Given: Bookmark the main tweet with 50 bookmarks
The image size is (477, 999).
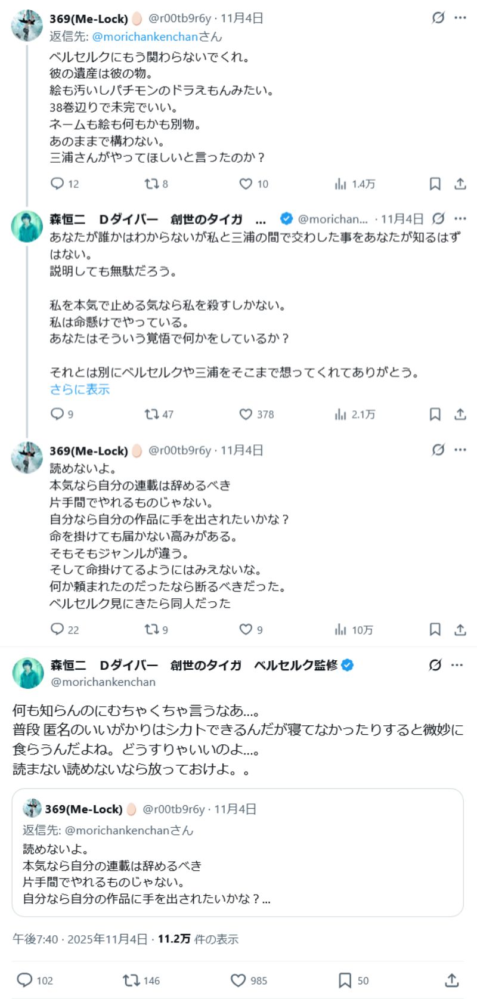Looking at the screenshot, I should tap(345, 981).
